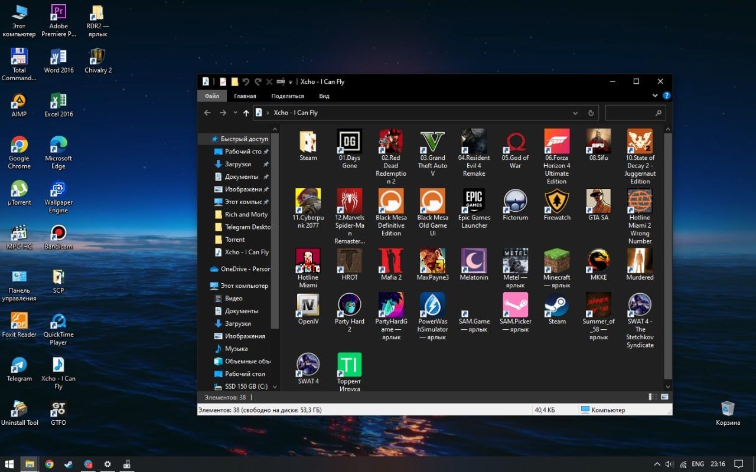Open Загрузки under Быстрый доступ

238,164
